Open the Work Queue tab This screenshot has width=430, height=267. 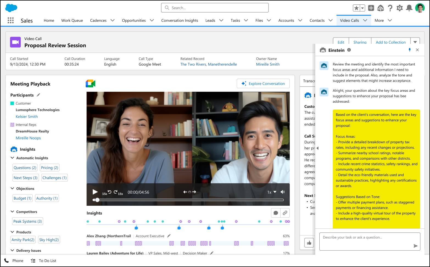tap(72, 20)
